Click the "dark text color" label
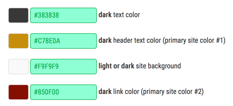Image resolution: width=233 pixels, height=106 pixels. [x=119, y=15]
